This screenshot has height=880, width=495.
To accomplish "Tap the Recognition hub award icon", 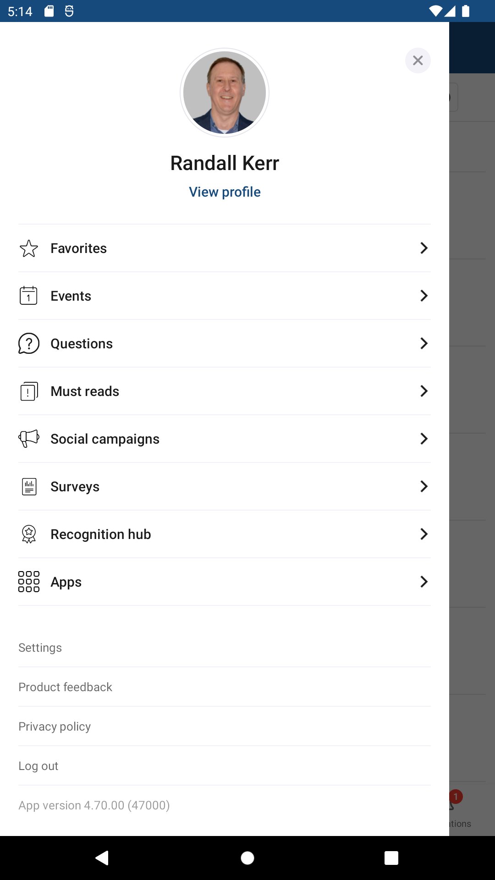I will (x=29, y=534).
